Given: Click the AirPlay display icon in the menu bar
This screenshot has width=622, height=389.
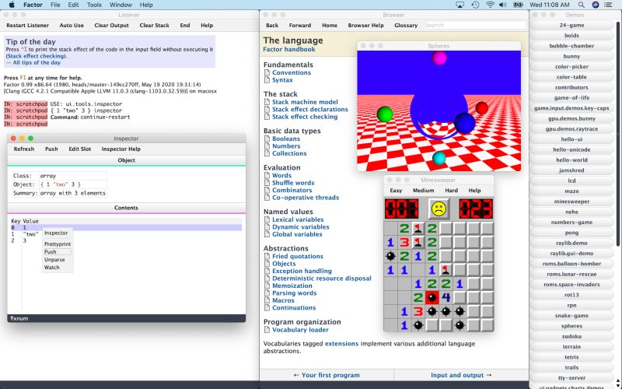Looking at the screenshot, I should [460, 5].
